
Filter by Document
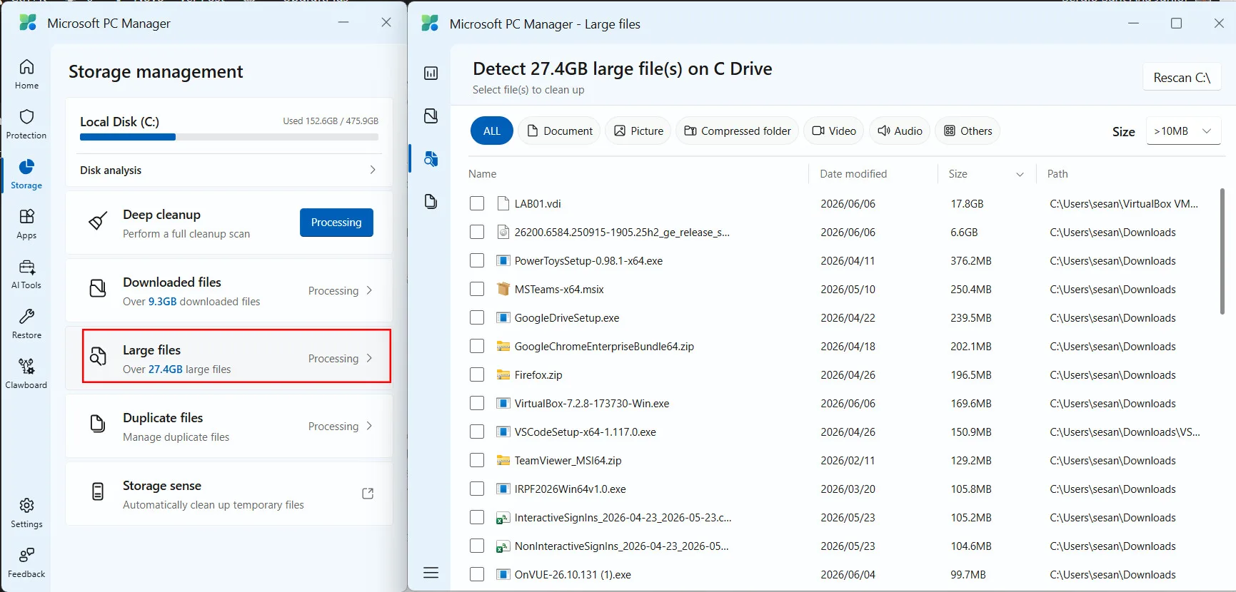click(x=559, y=131)
